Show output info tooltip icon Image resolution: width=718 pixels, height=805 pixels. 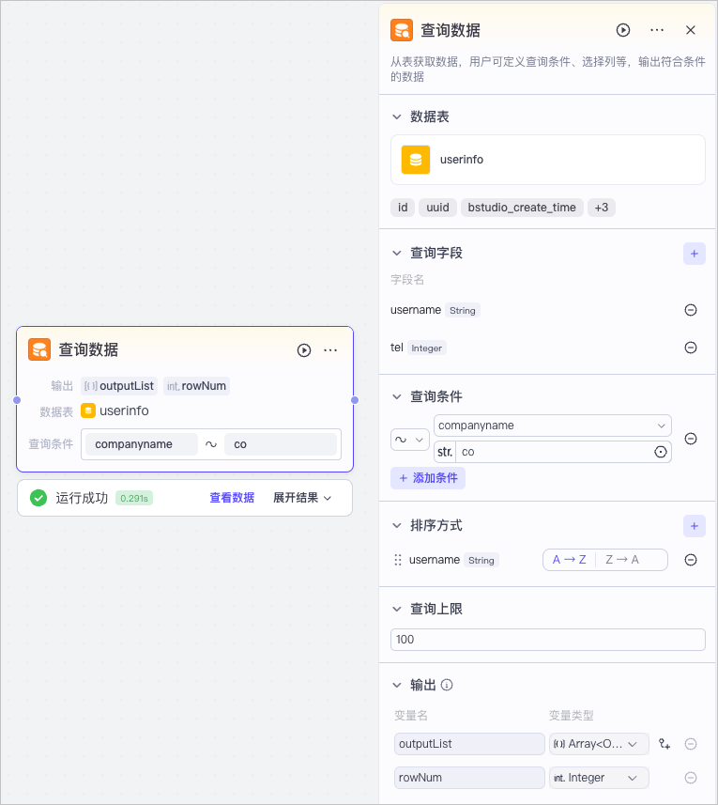pos(447,685)
